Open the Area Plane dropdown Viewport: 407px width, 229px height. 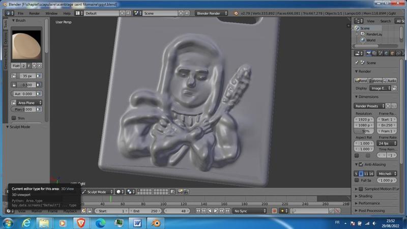pos(30,103)
